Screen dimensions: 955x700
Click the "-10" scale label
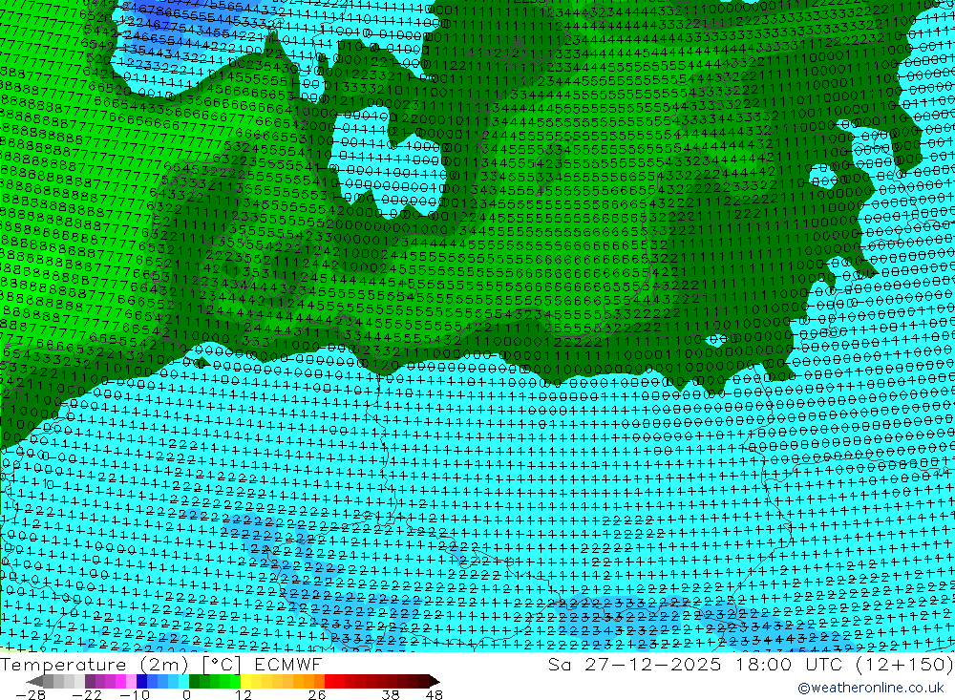click(135, 695)
